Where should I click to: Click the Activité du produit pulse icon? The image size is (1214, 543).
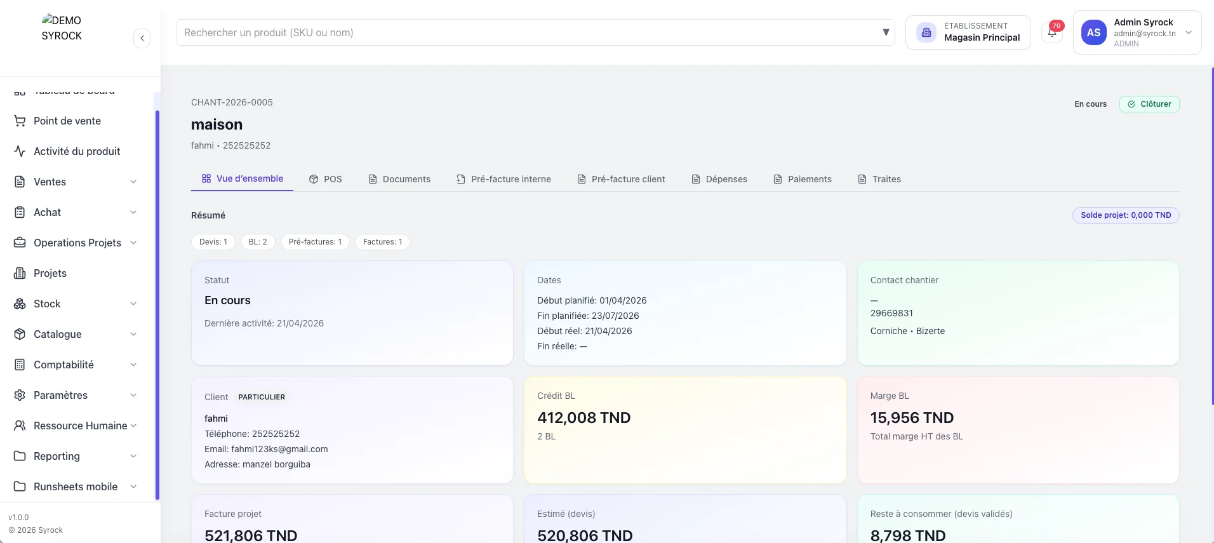pyautogui.click(x=20, y=151)
